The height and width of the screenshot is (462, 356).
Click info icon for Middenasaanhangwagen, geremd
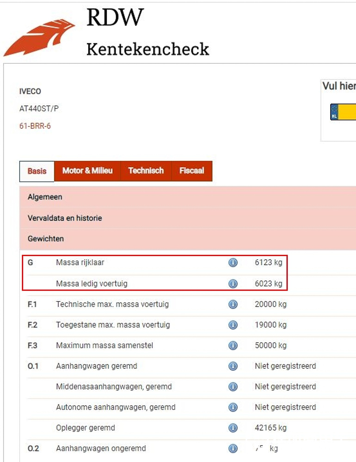pyautogui.click(x=233, y=387)
